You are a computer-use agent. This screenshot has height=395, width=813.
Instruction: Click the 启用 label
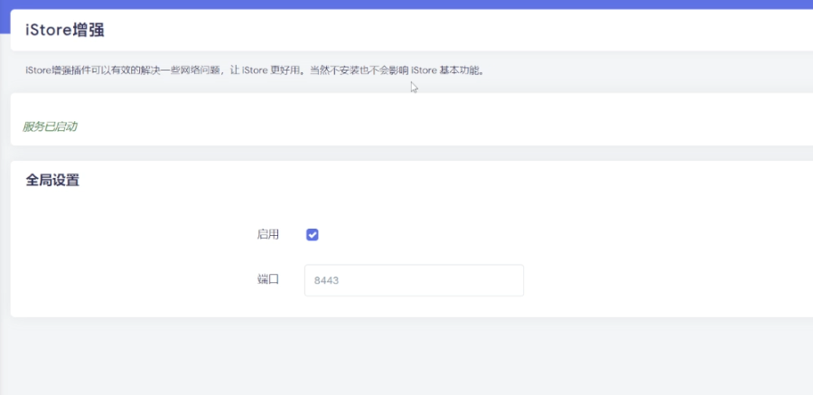pos(268,235)
